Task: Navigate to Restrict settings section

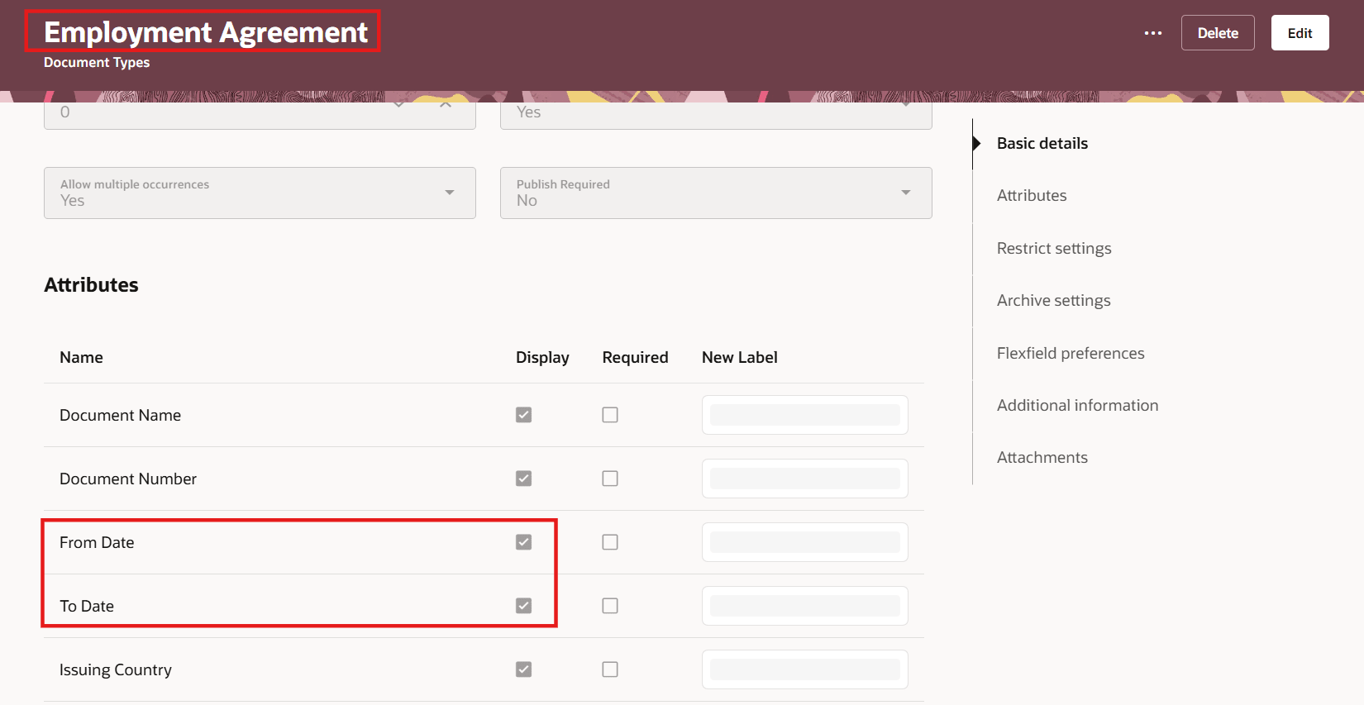Action: click(1054, 248)
